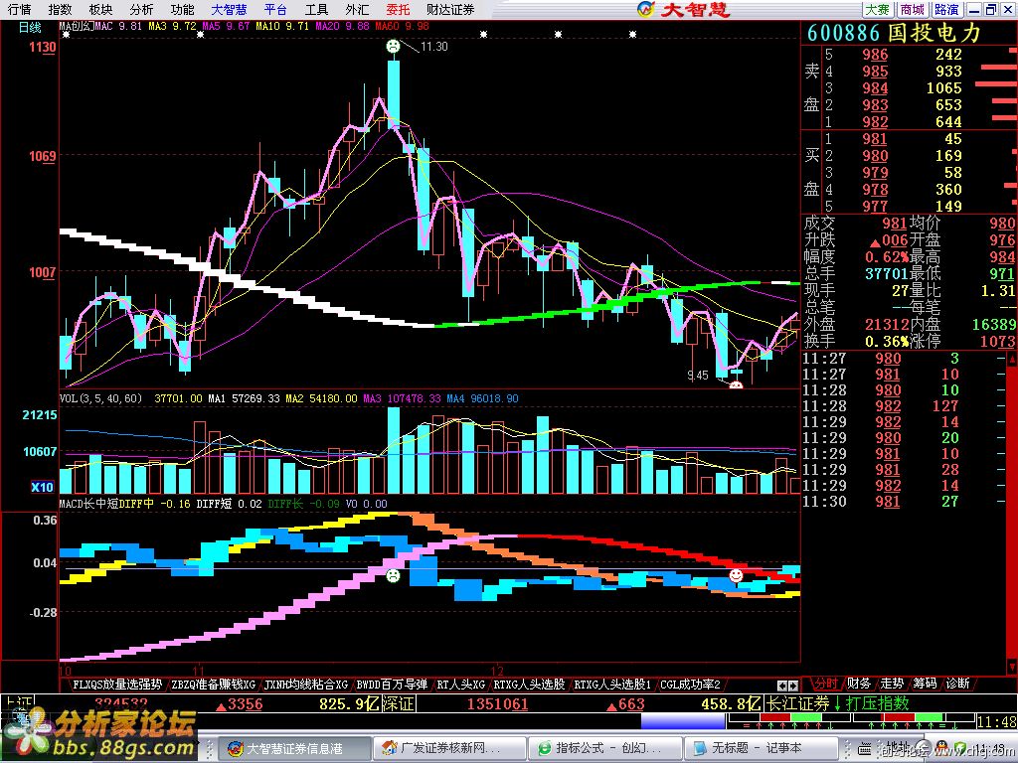
Task: Click the trade list scrollbar up arrow
Action: [x=1011, y=358]
